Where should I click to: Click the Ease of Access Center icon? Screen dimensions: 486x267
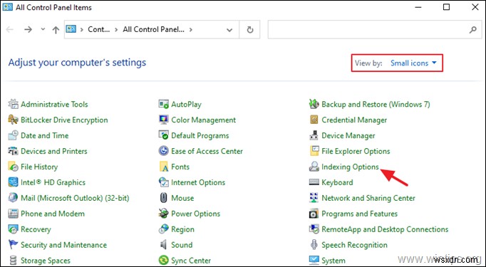click(x=163, y=151)
